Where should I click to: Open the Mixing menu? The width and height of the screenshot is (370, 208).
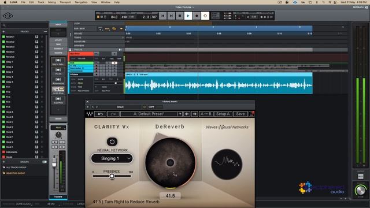coord(52,2)
